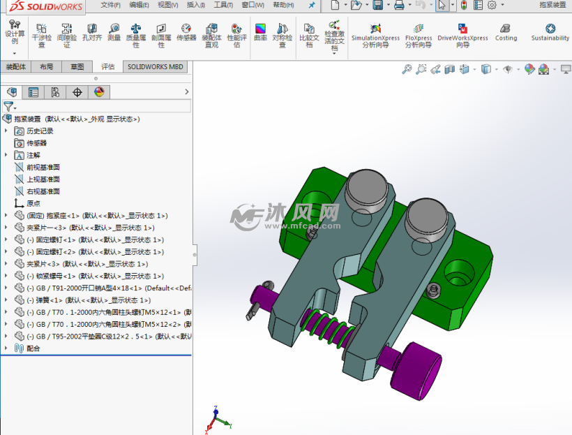The height and width of the screenshot is (435, 572).
Task: Open the display style dropdown arrow
Action: 495,69
